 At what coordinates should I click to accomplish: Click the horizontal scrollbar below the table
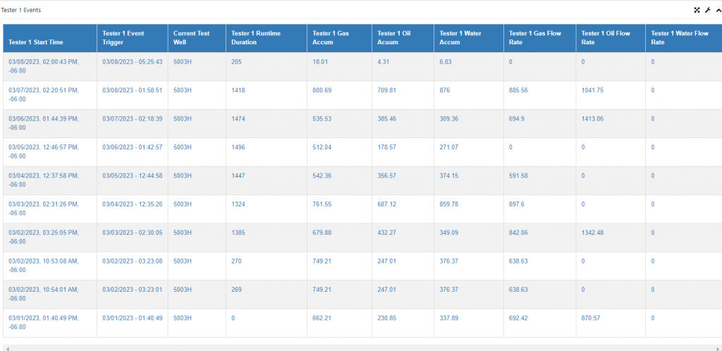pos(362,348)
